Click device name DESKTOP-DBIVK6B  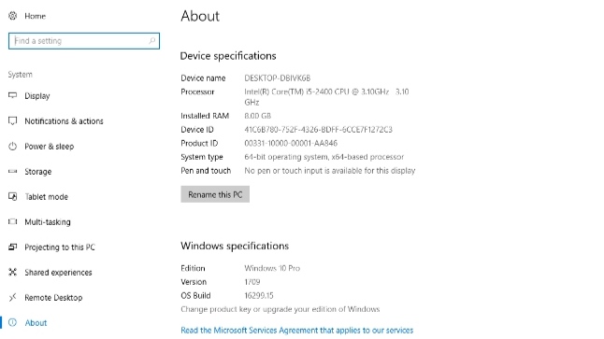tap(278, 78)
